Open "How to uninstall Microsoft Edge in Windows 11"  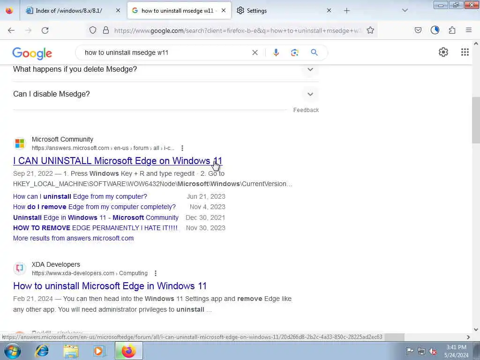110,286
